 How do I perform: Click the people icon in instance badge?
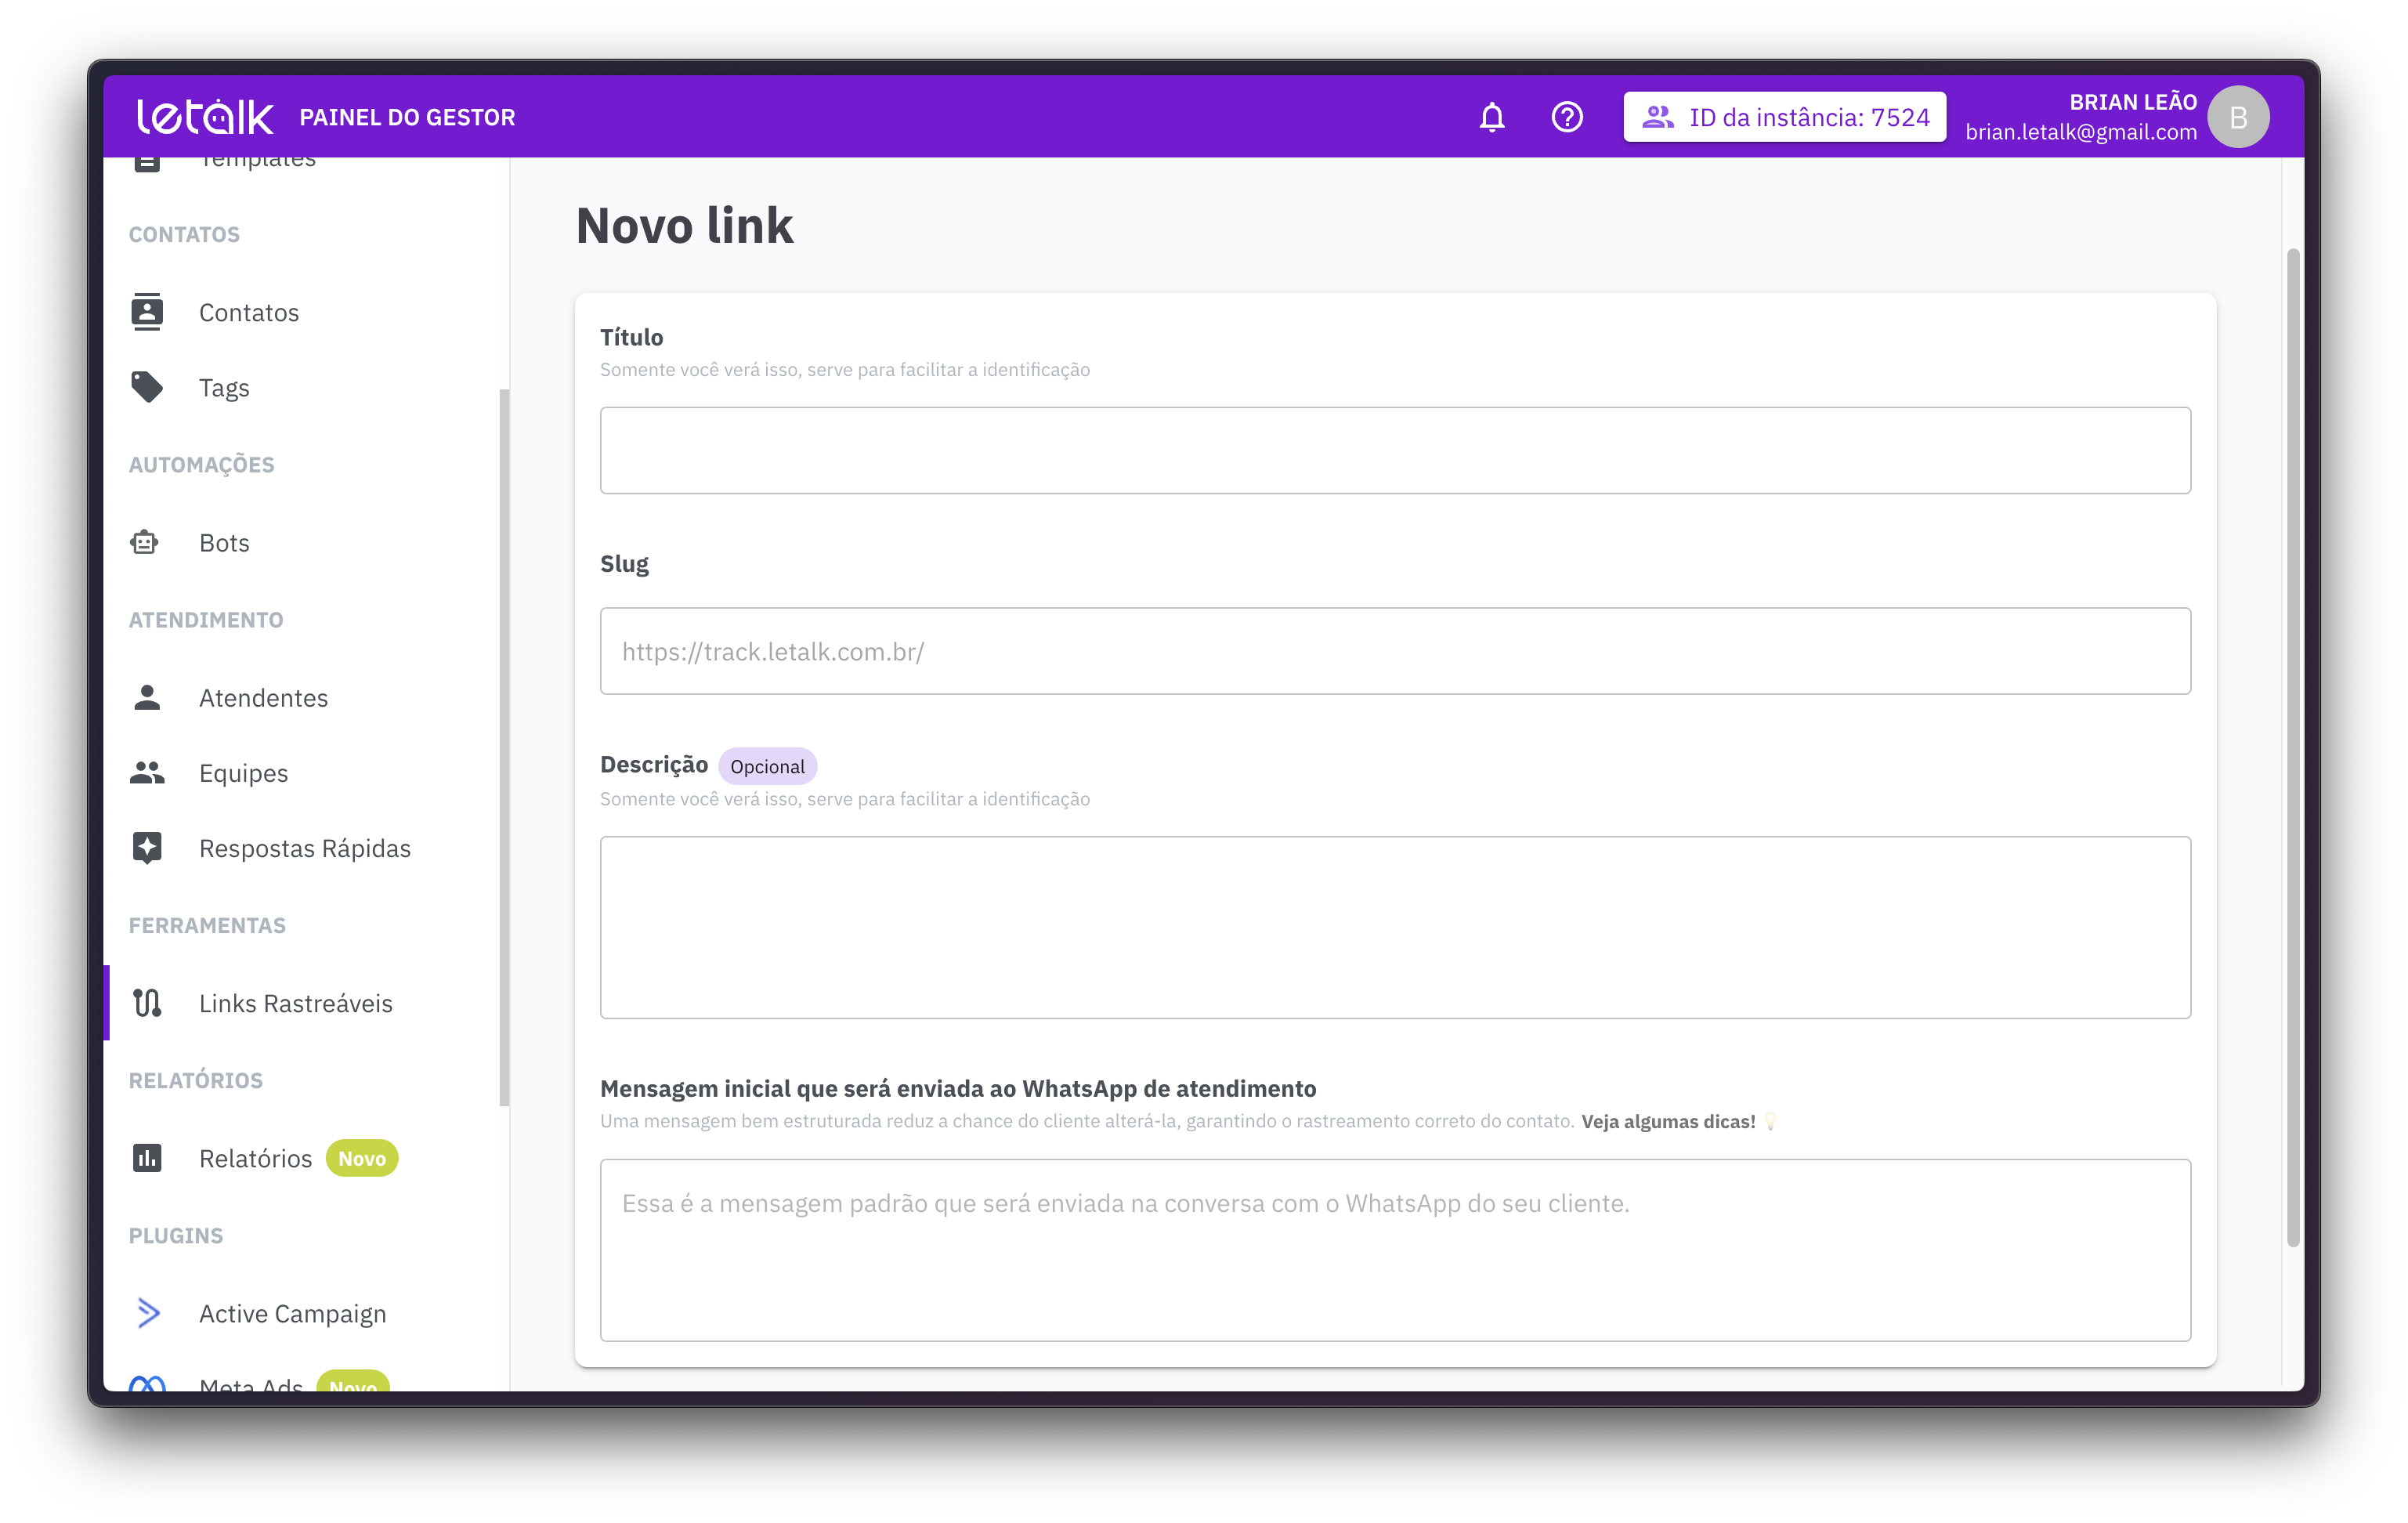click(1657, 117)
